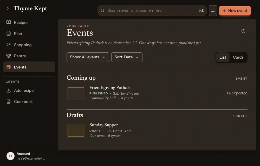Switch to Cards view
The width and height of the screenshot is (260, 166).
[x=238, y=57]
